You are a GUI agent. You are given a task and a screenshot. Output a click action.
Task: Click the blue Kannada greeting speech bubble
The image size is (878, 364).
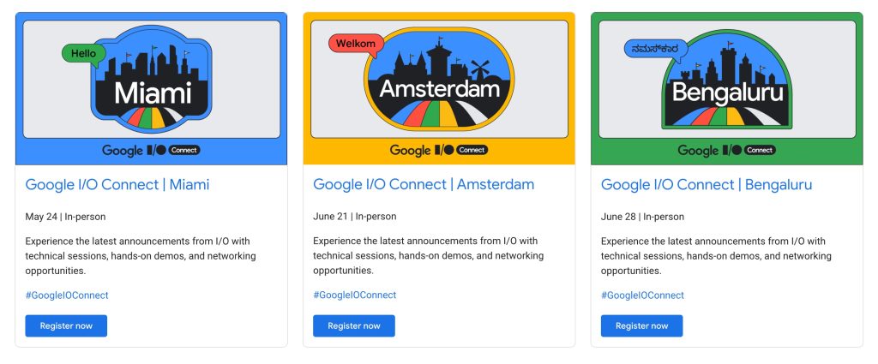pyautogui.click(x=654, y=49)
